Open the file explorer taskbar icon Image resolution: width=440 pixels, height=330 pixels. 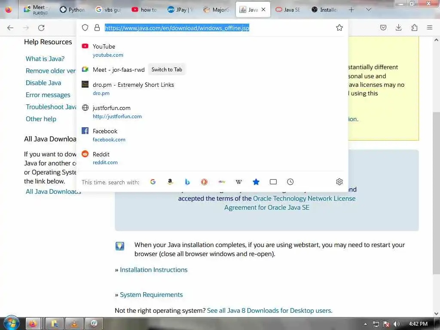[55, 324]
